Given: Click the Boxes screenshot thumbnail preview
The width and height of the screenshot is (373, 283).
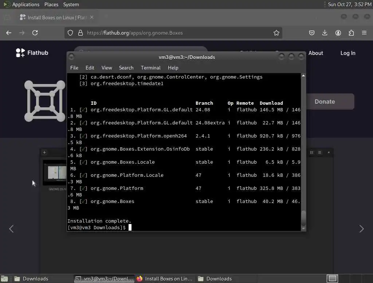Looking at the screenshot, I should point(55,172).
